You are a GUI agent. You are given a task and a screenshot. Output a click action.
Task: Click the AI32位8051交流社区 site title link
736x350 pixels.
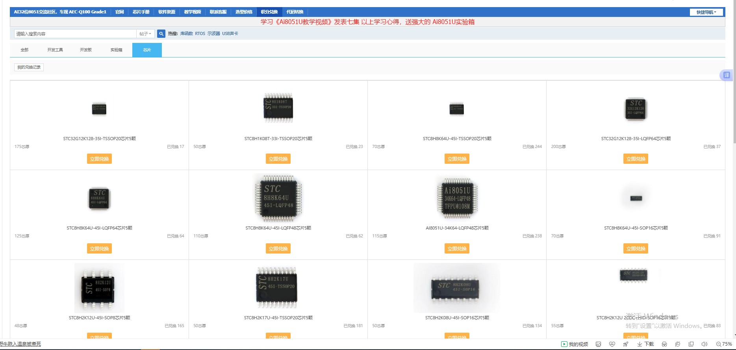(x=60, y=12)
